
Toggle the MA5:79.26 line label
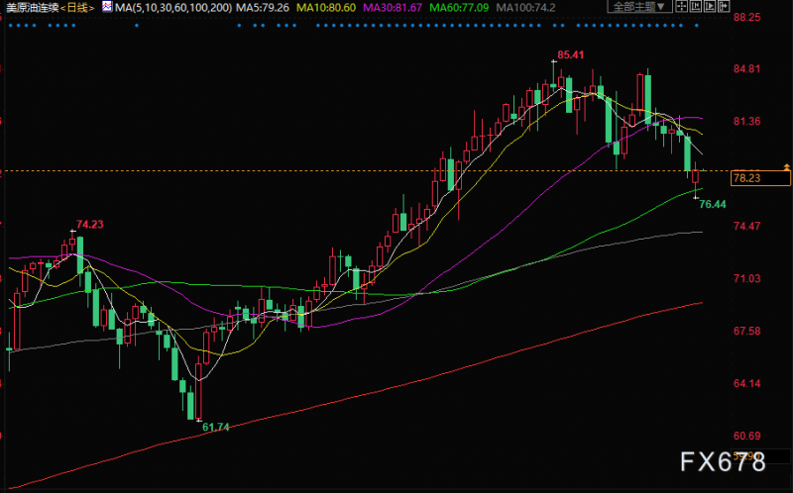(263, 8)
